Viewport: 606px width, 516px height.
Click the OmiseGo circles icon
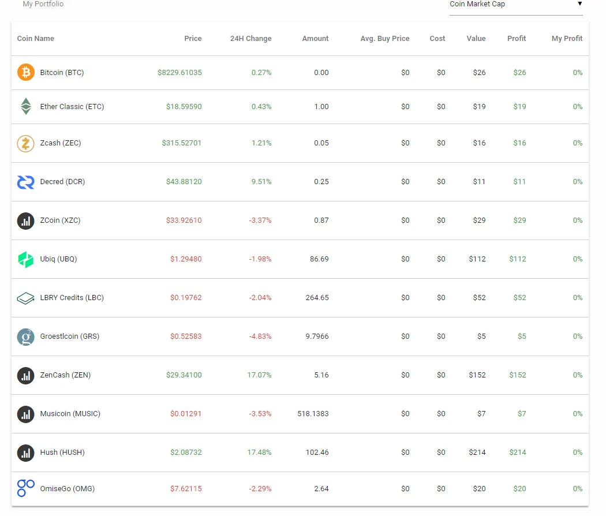coord(25,488)
